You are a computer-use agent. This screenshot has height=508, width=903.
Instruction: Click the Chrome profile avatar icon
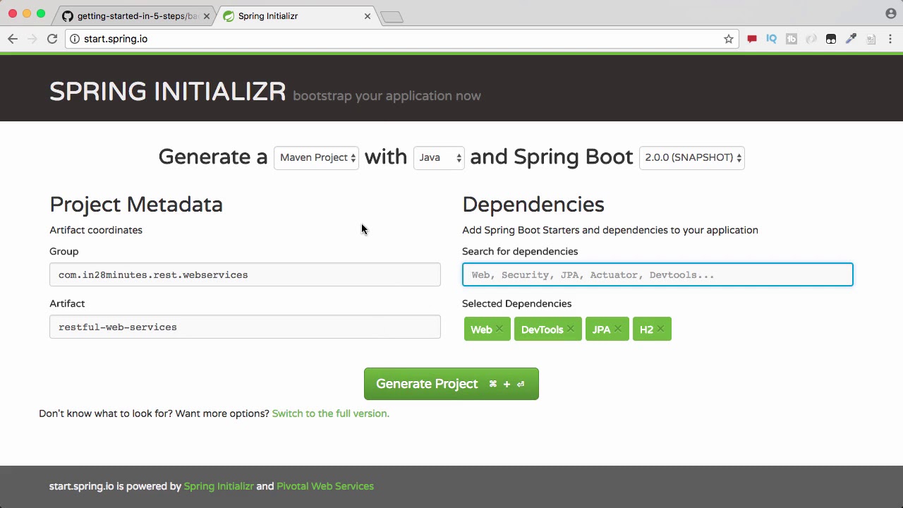point(890,13)
